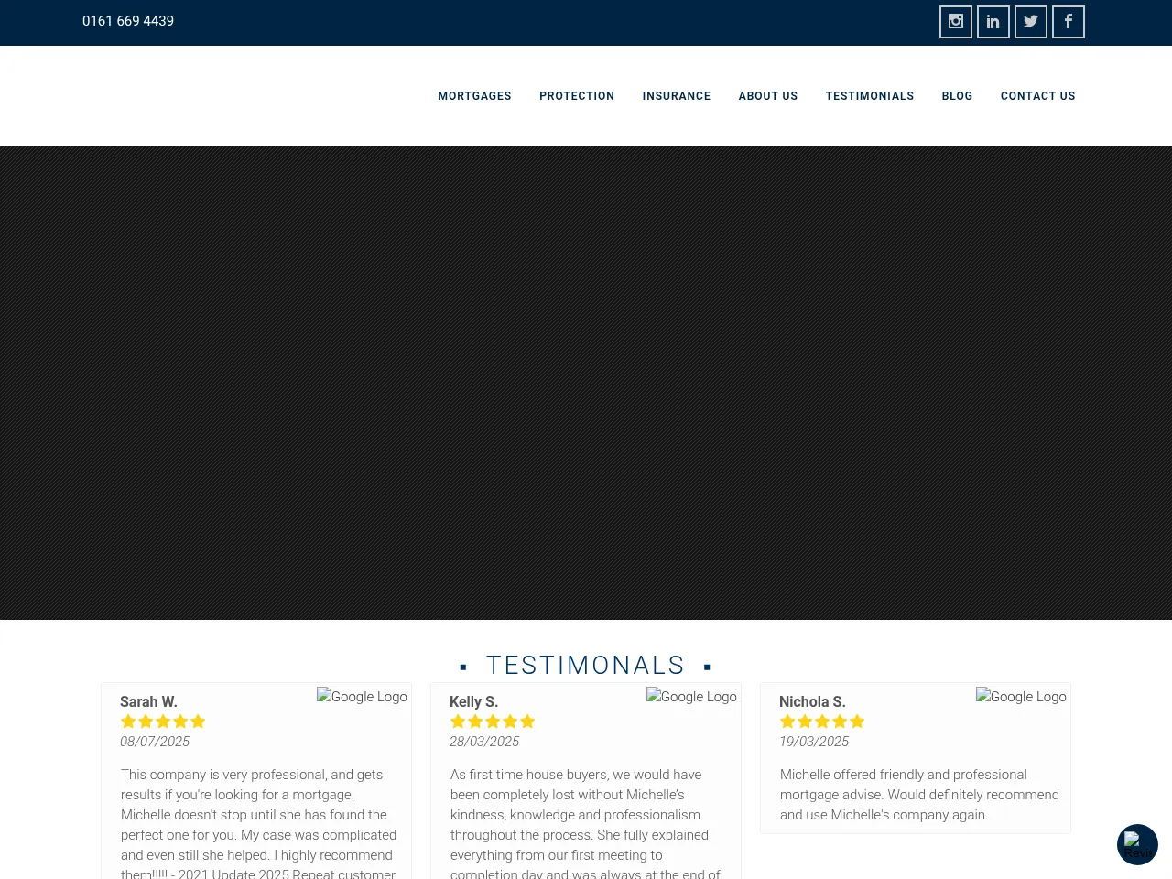Click the dark hero banner area
Screen dimensions: 1172x879
[x=586, y=383]
